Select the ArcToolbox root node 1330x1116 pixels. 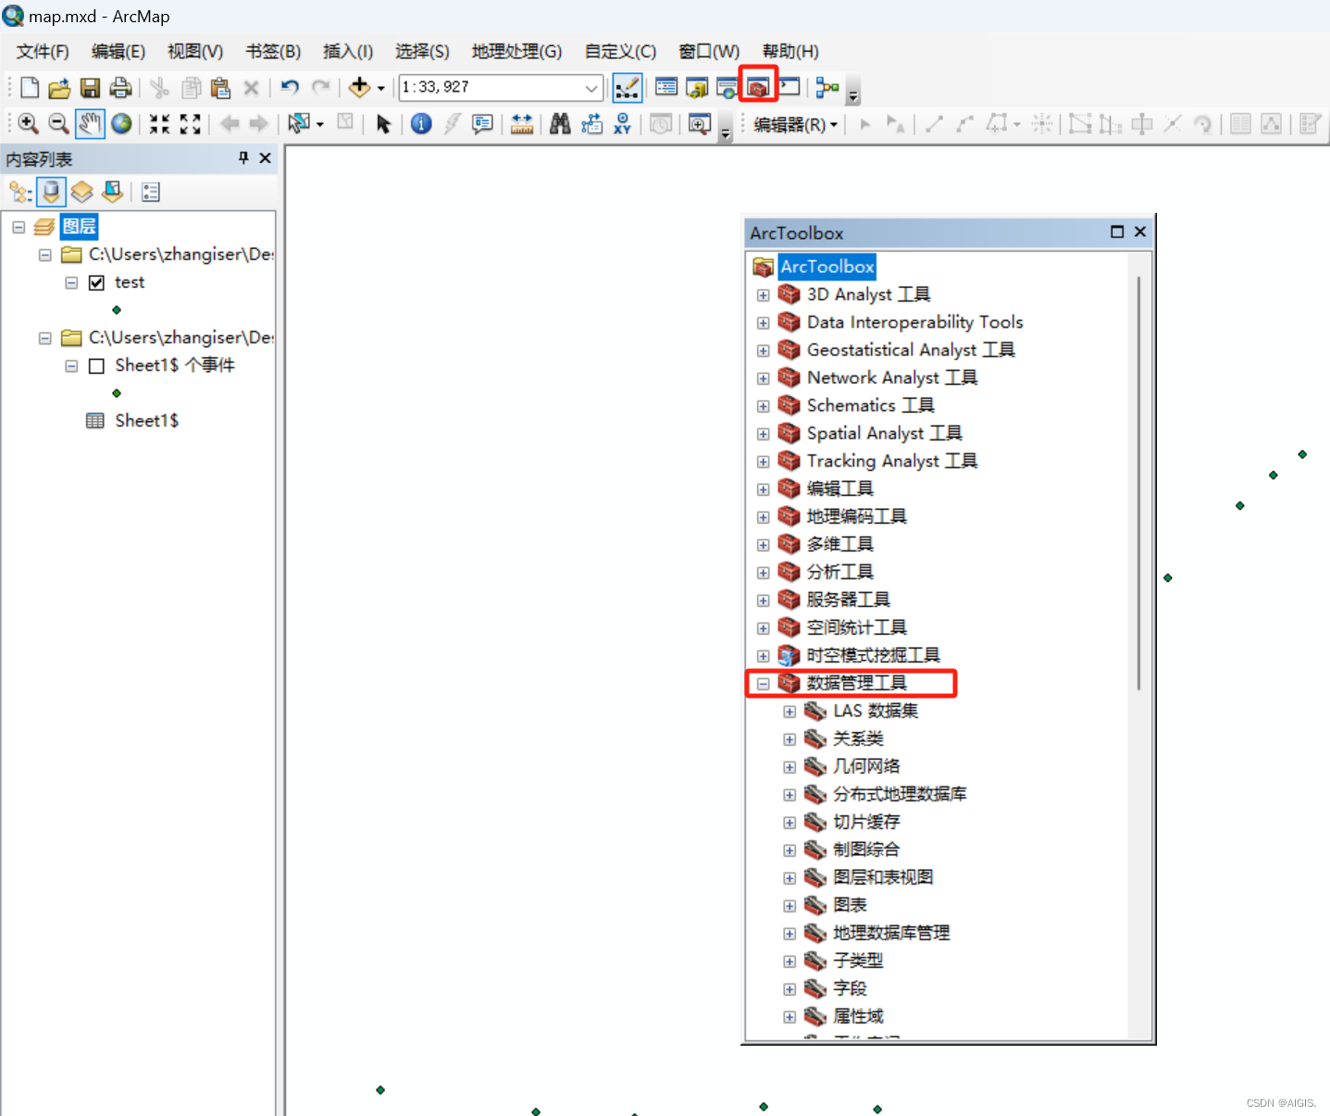click(827, 267)
